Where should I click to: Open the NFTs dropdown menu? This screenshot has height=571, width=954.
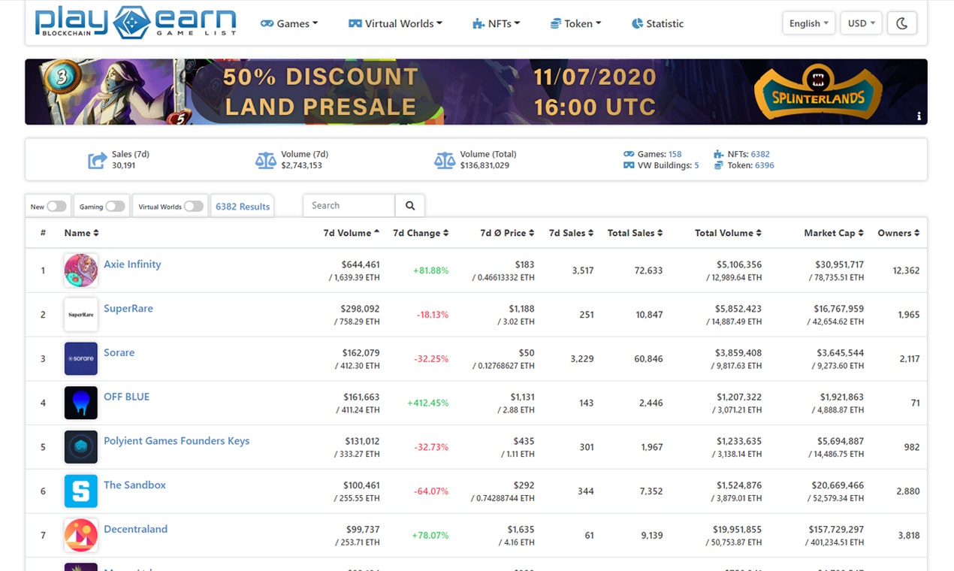[x=496, y=23]
